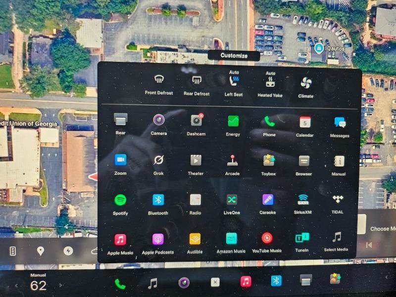Tap Toybox icon in bottom dock
396x297 pixels.
(x=335, y=279)
